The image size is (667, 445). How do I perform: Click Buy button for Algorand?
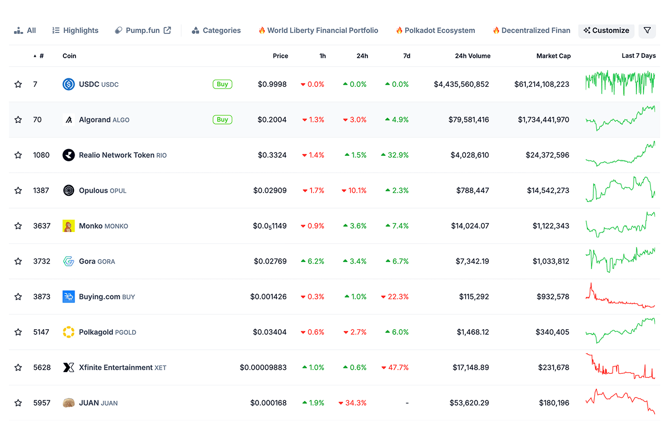click(x=222, y=120)
